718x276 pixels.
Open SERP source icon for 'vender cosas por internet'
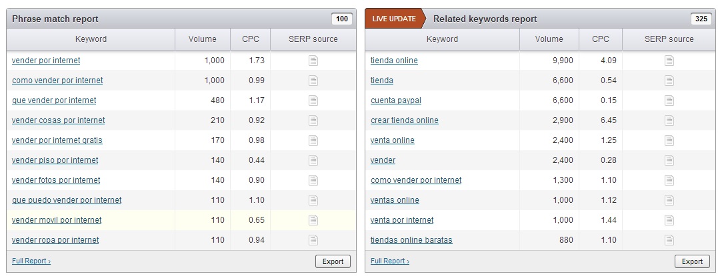pyautogui.click(x=313, y=120)
